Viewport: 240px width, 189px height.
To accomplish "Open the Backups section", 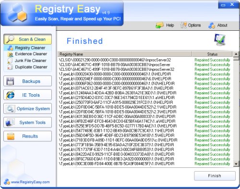I will [27, 81].
